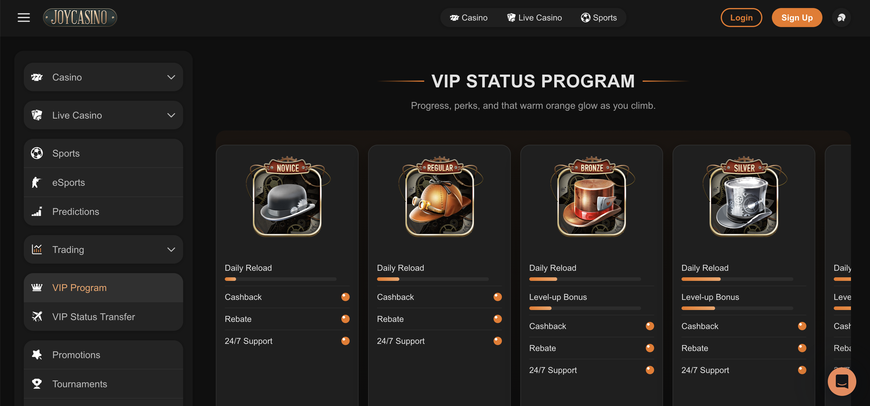Click the Tournaments trophy icon
The width and height of the screenshot is (870, 406).
[37, 384]
